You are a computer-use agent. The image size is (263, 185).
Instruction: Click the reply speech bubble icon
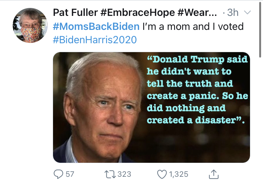58,174
